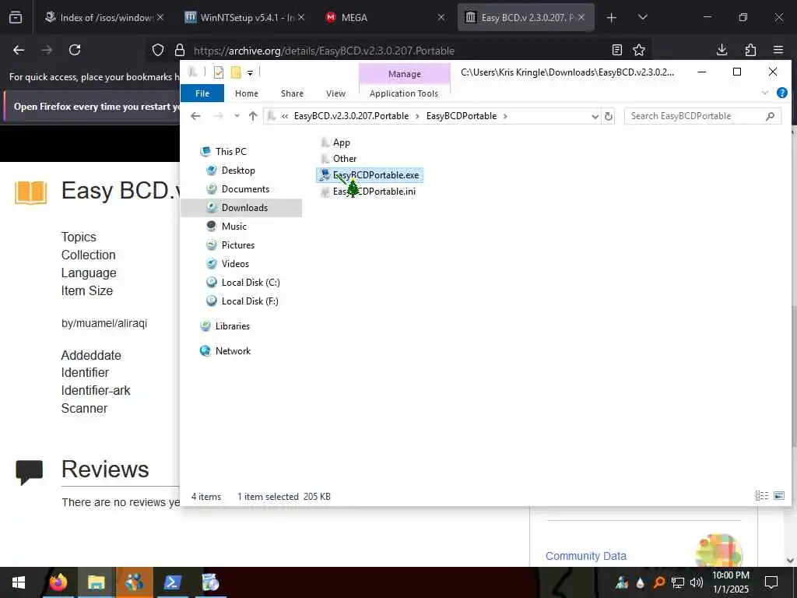Image resolution: width=797 pixels, height=598 pixels.
Task: Go forward in File Explorer
Action: 219,117
